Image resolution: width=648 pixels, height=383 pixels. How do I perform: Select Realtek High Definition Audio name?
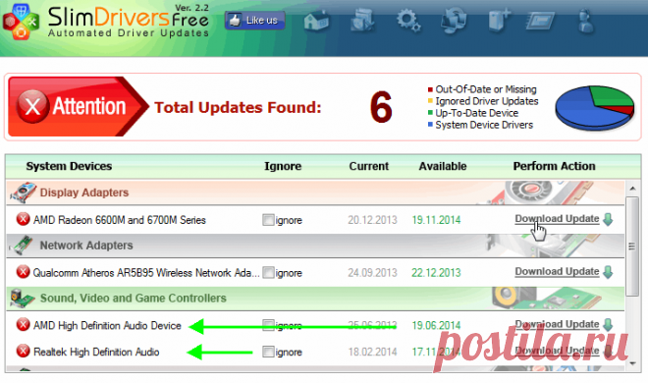(x=96, y=352)
